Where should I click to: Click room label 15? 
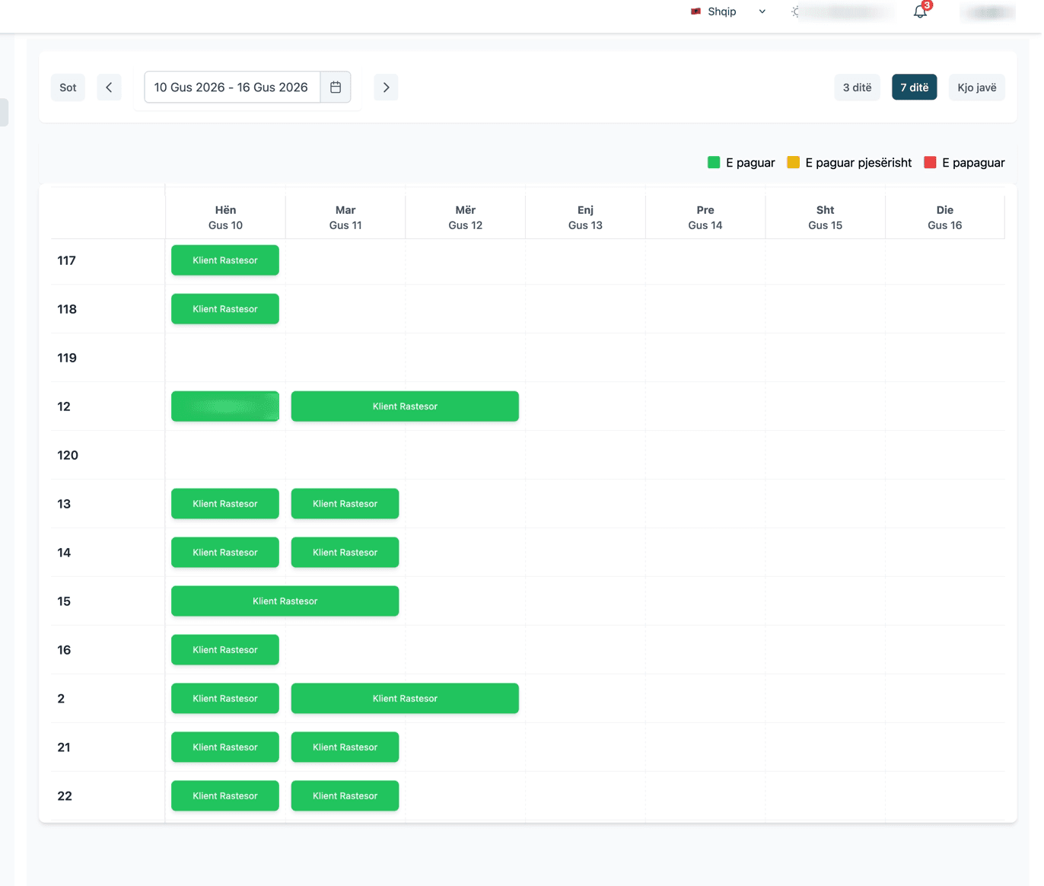[x=64, y=601]
